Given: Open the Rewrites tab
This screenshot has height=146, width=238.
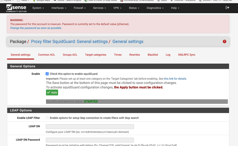Looking at the screenshot, I should (134, 55).
